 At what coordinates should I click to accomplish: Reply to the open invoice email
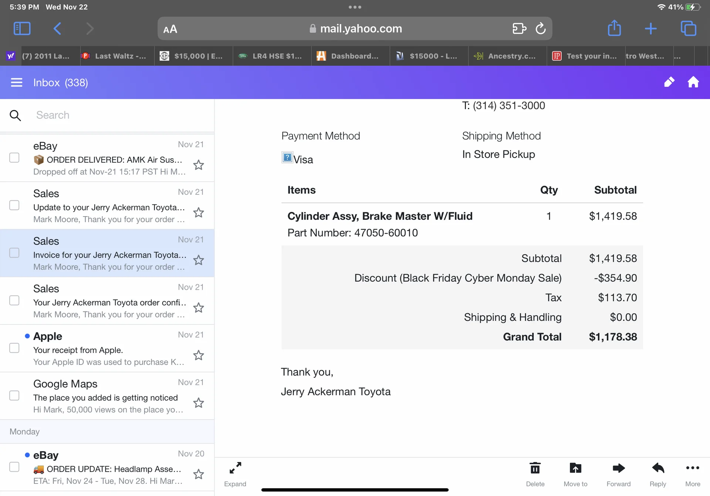point(658,474)
